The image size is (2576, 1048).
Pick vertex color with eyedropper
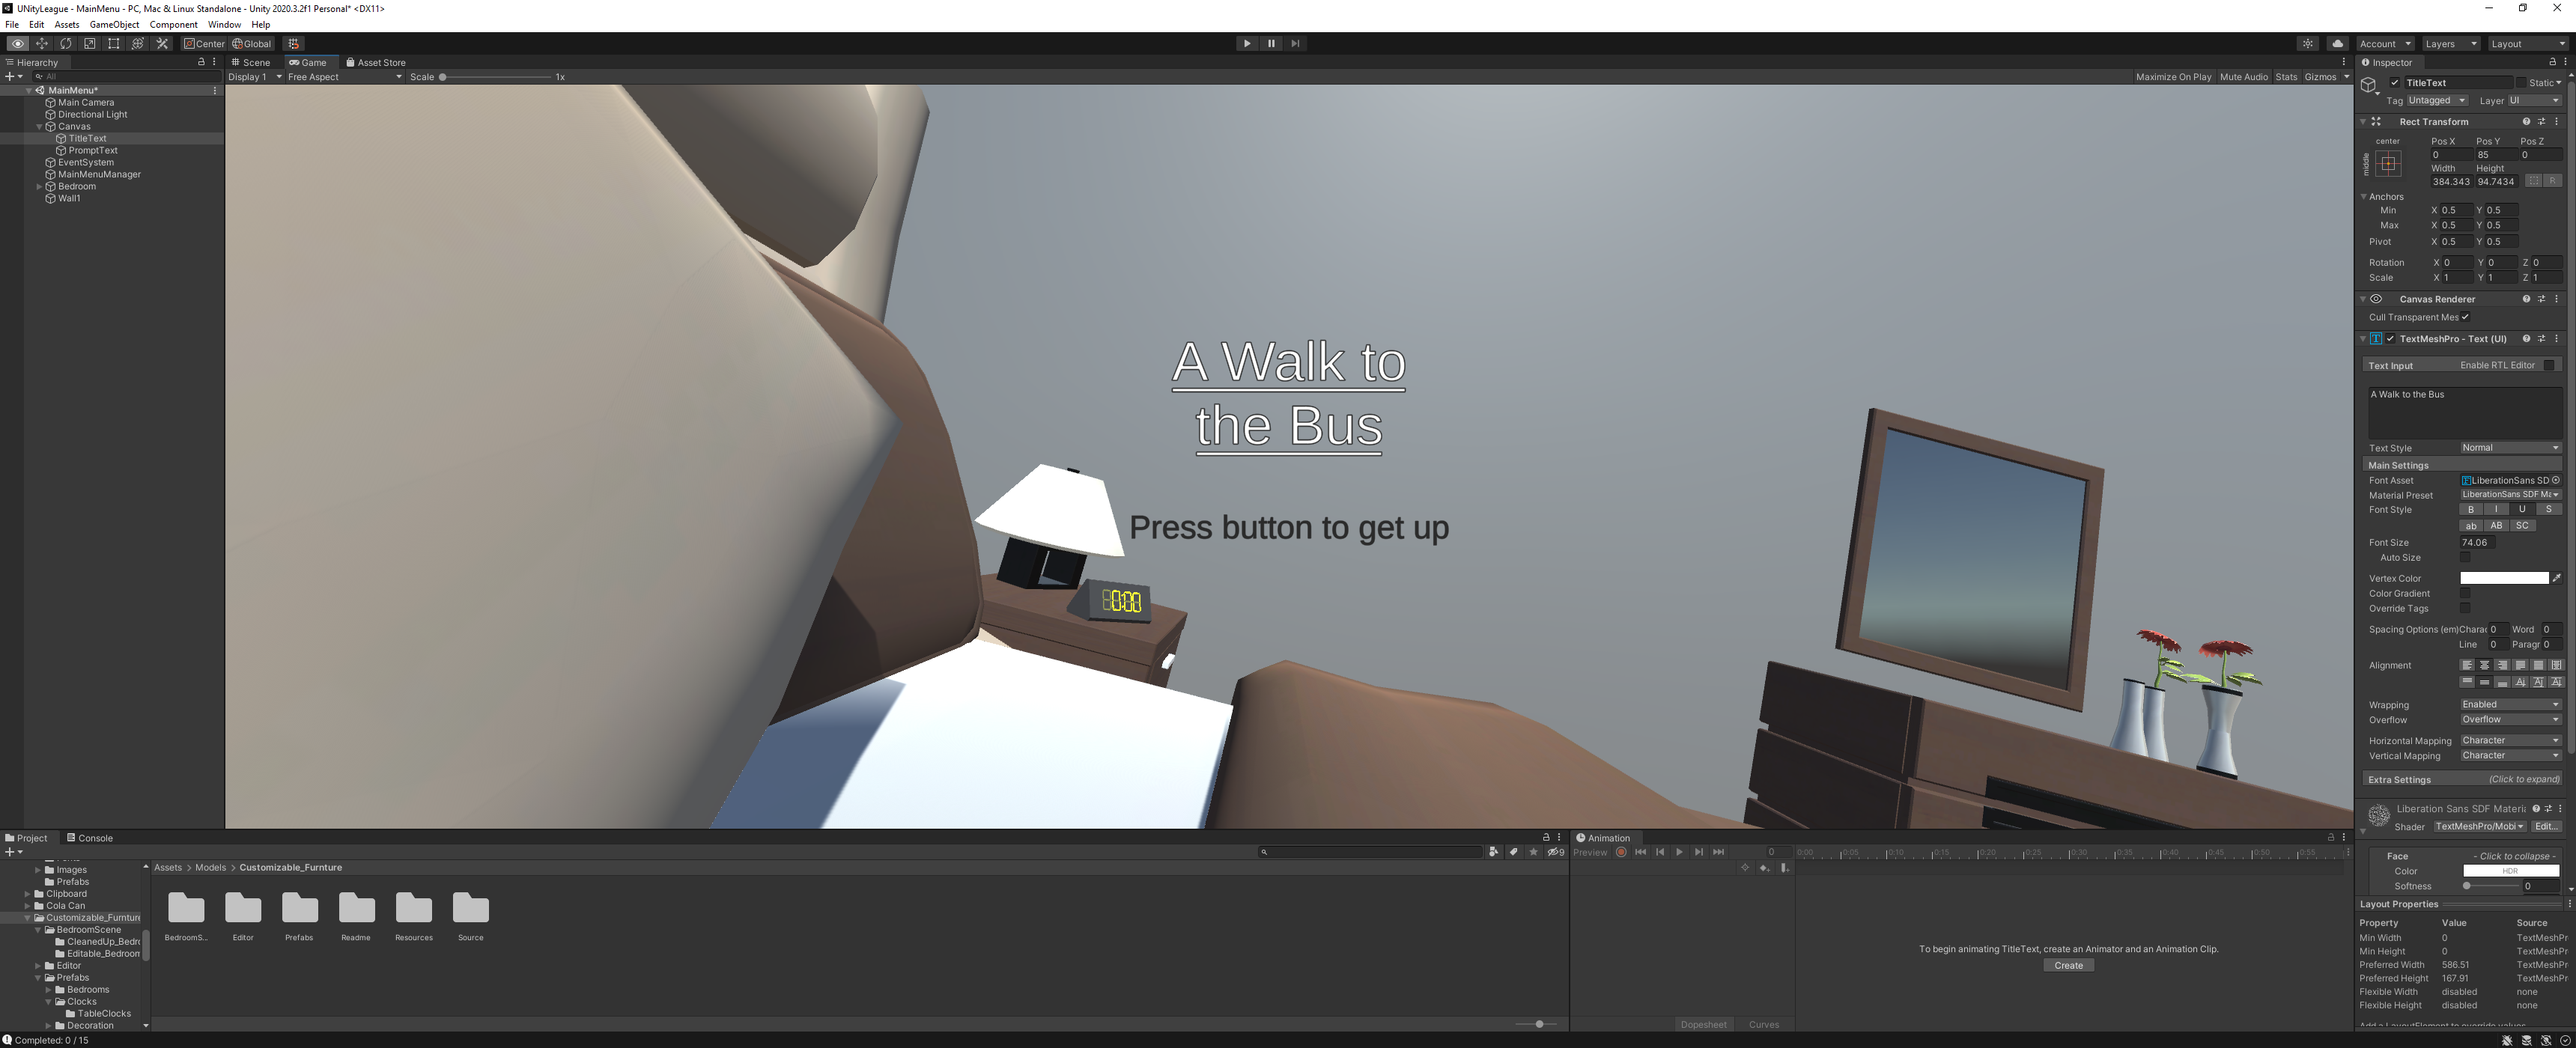[2556, 578]
